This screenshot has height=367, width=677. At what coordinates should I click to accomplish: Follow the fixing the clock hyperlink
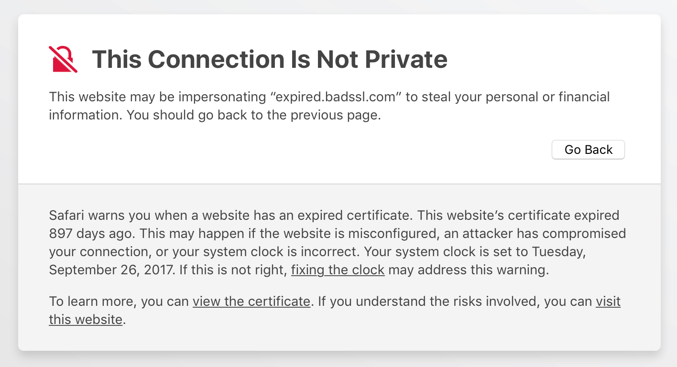click(338, 270)
